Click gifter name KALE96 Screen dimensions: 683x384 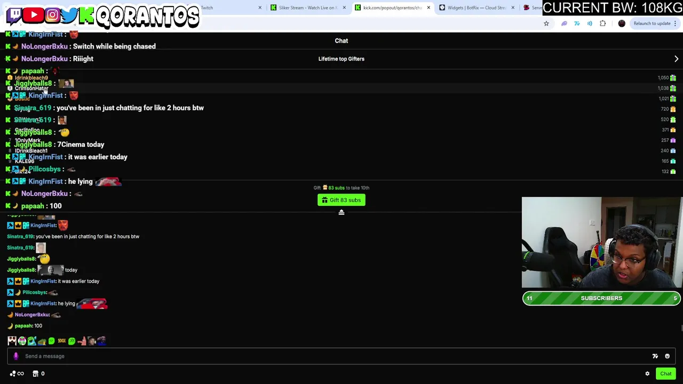click(x=25, y=162)
